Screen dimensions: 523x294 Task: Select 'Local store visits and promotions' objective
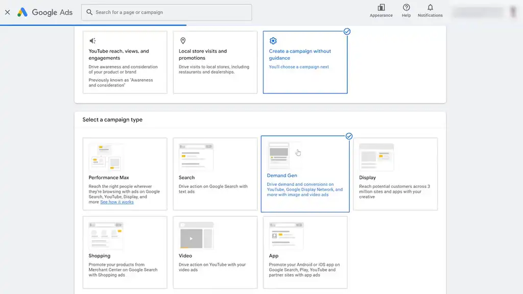[215, 62]
